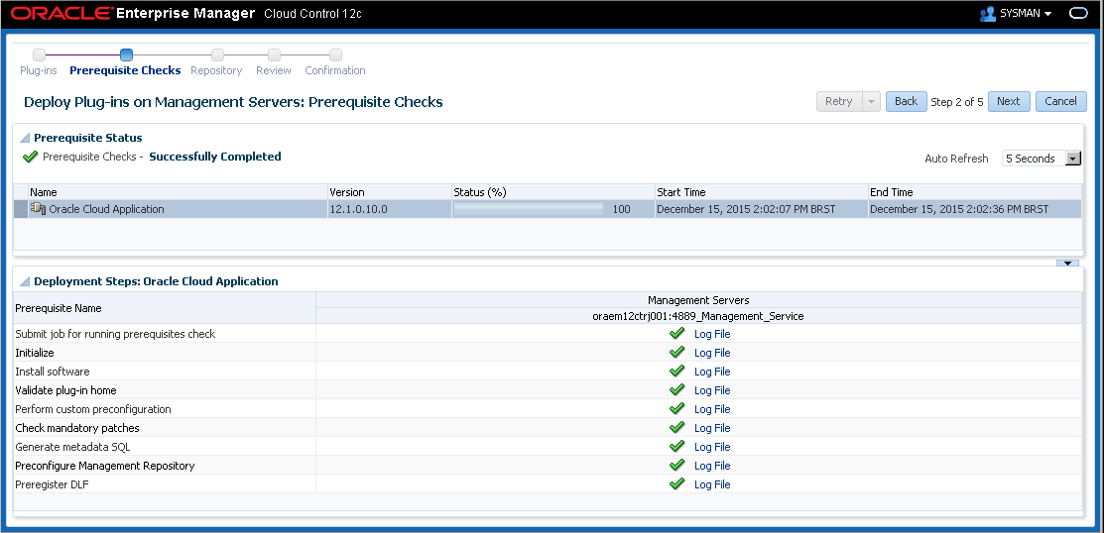Open Log File for Initialize
This screenshot has width=1105, height=533.
(x=712, y=353)
